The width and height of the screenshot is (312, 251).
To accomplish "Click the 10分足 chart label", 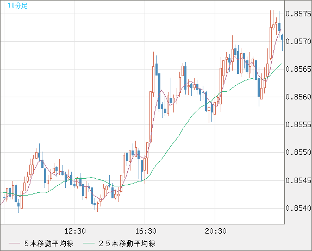I will pyautogui.click(x=17, y=5).
